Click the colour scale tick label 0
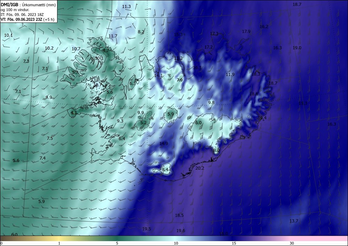The image size is (348, 246). tap(1, 243)
